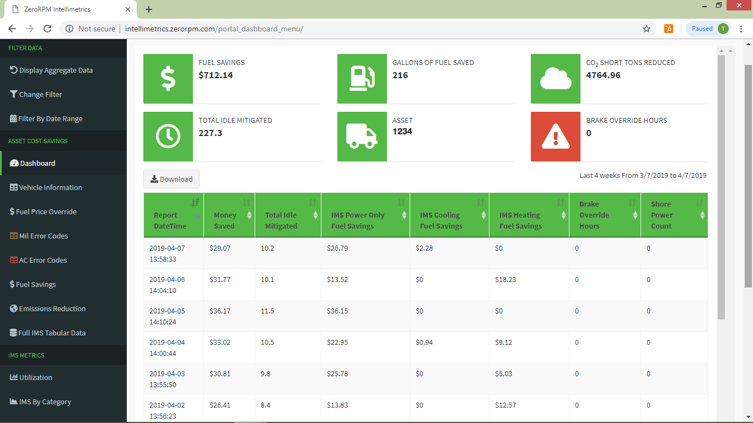Open Fuel Price Override page

[43, 211]
